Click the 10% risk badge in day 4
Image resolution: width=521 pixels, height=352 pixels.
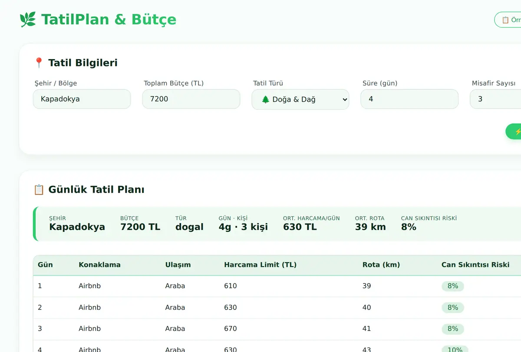(x=455, y=350)
